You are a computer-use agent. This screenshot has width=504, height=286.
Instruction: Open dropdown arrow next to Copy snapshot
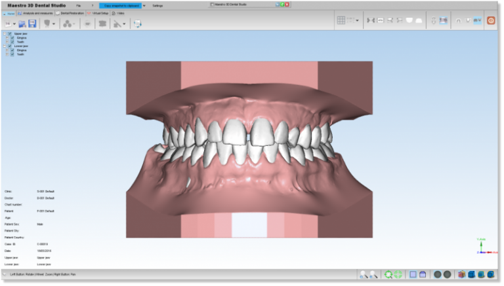[x=144, y=5]
